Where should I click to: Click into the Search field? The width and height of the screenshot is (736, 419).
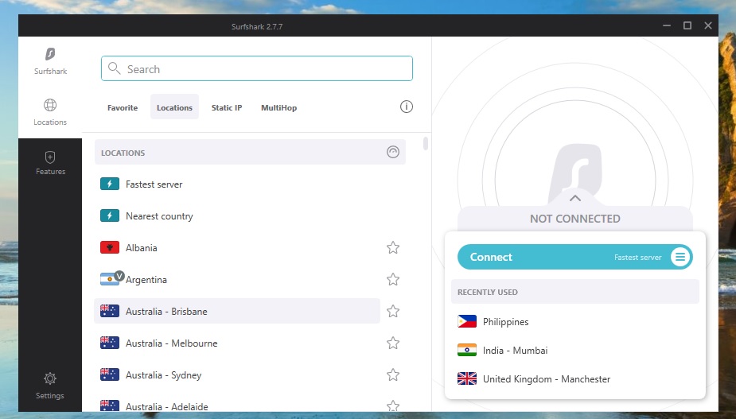point(257,68)
